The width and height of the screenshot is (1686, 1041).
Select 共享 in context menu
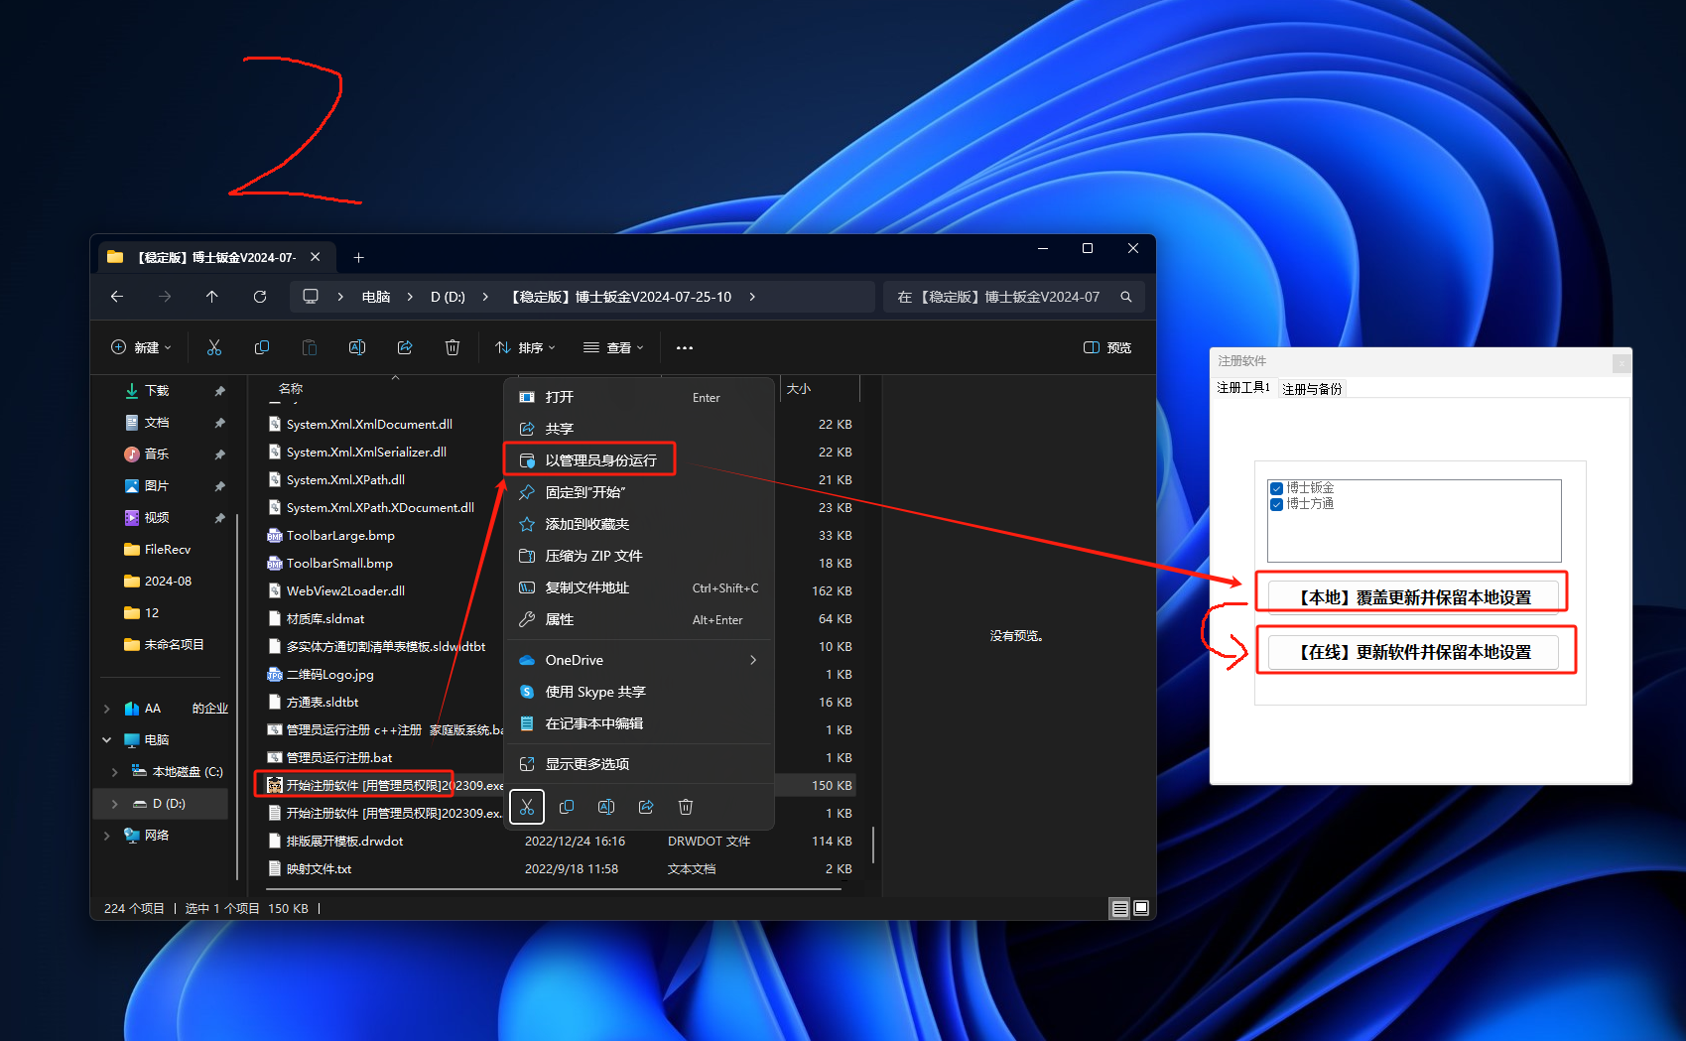(x=638, y=429)
